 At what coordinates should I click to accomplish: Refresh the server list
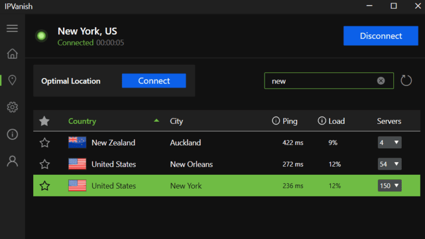tap(406, 81)
